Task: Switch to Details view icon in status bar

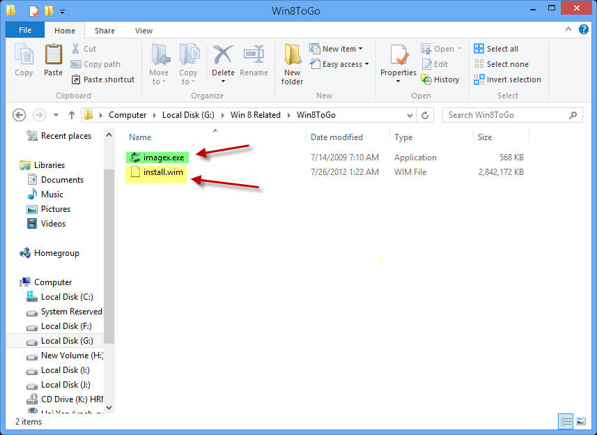Action: tap(566, 421)
